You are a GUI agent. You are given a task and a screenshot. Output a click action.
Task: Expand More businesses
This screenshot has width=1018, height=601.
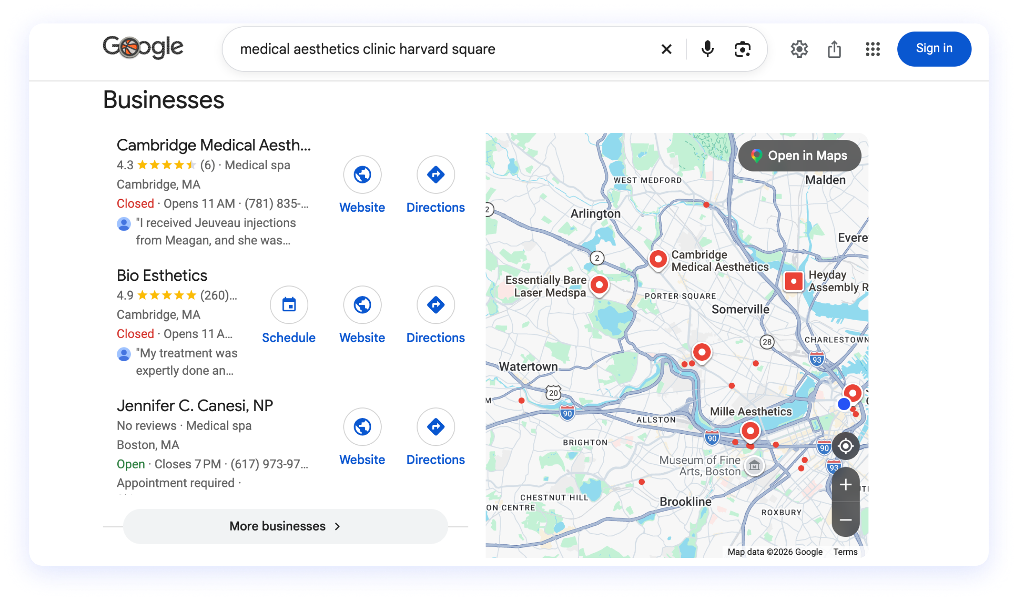coord(286,527)
